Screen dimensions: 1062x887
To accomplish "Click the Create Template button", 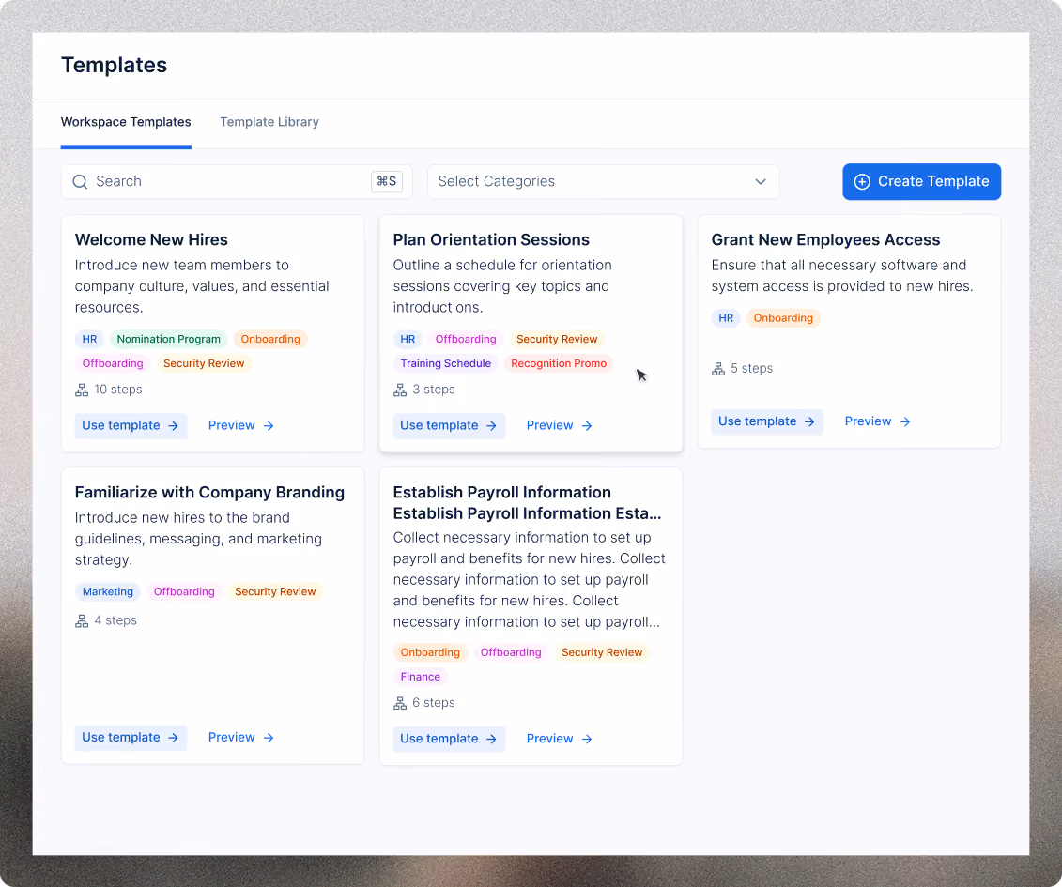I will coord(921,181).
